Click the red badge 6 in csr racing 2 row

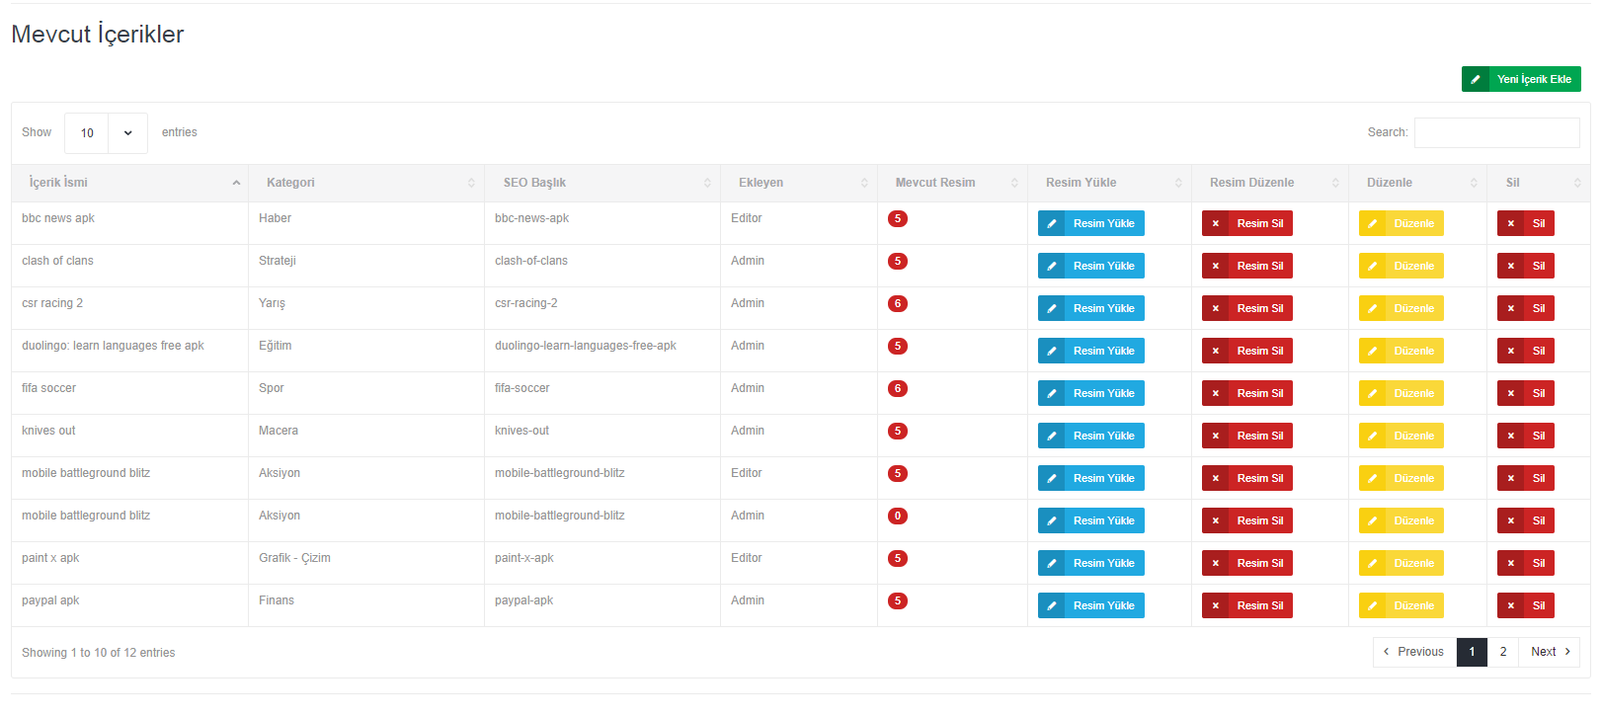898,303
